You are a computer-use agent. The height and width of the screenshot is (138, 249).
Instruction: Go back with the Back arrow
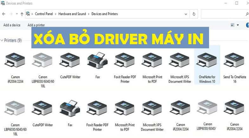(4, 14)
